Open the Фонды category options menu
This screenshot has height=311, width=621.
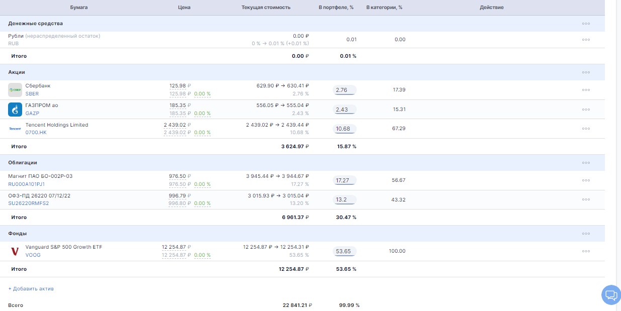click(x=586, y=234)
